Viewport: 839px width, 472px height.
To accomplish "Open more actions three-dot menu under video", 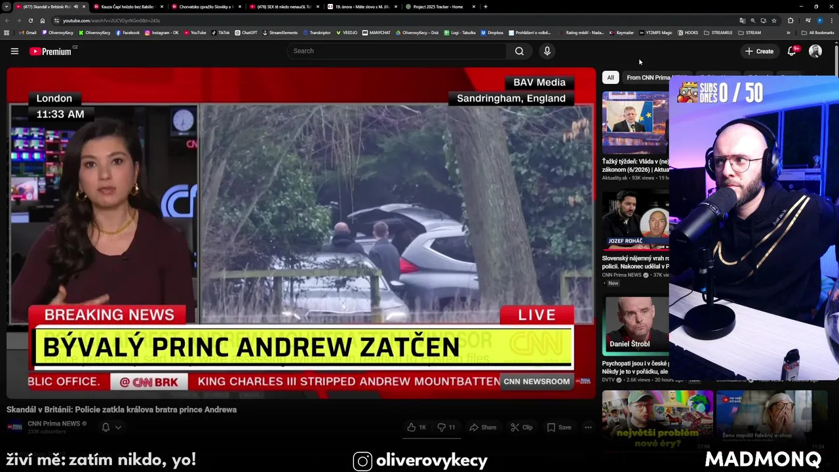I will [588, 427].
